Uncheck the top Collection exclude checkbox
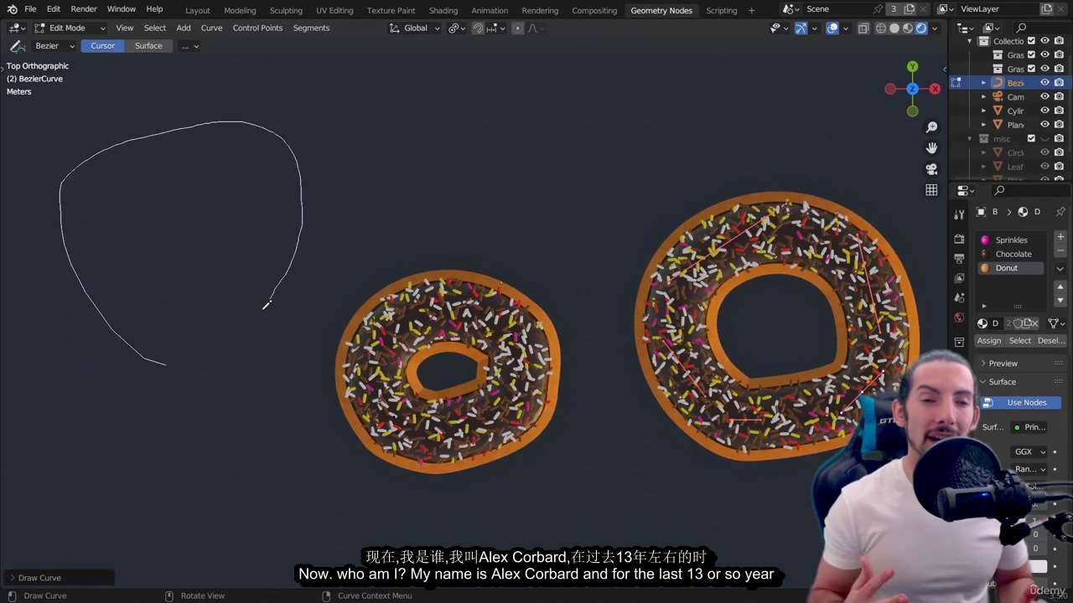The height and width of the screenshot is (603, 1073). tap(1031, 41)
